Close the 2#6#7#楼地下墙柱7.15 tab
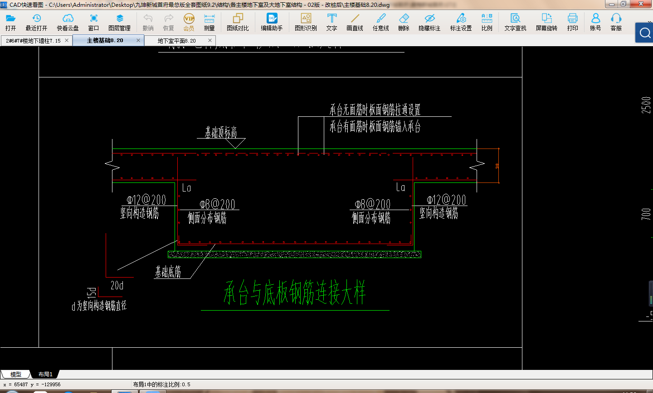 click(67, 40)
